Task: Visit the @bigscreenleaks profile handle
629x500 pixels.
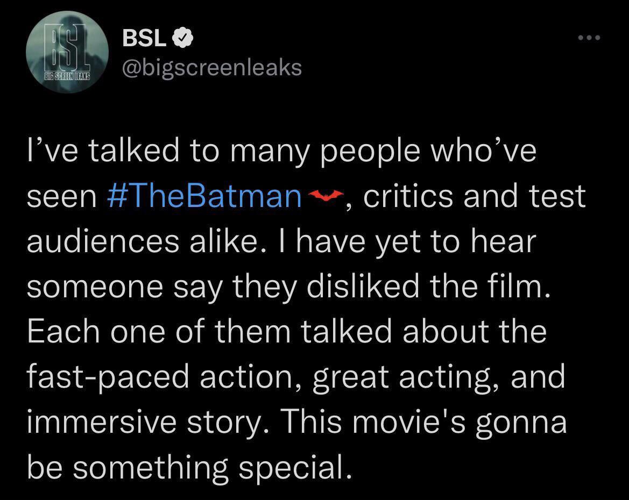Action: point(212,67)
